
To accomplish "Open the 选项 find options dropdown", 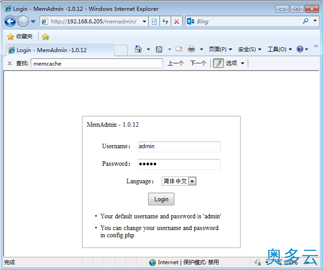I will click(x=235, y=63).
